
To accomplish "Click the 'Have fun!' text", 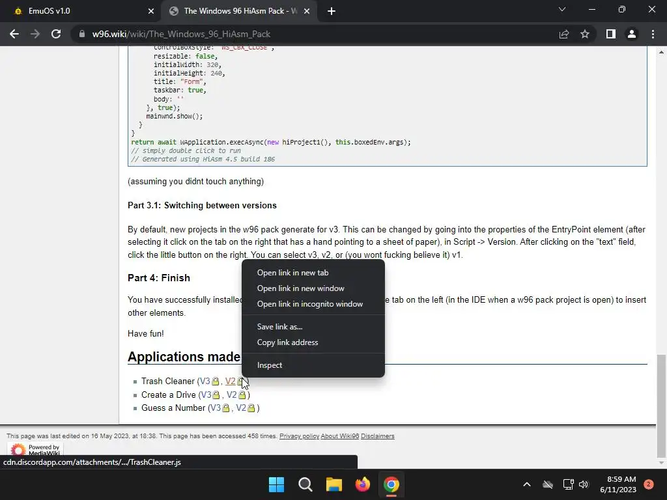I will click(x=145, y=334).
